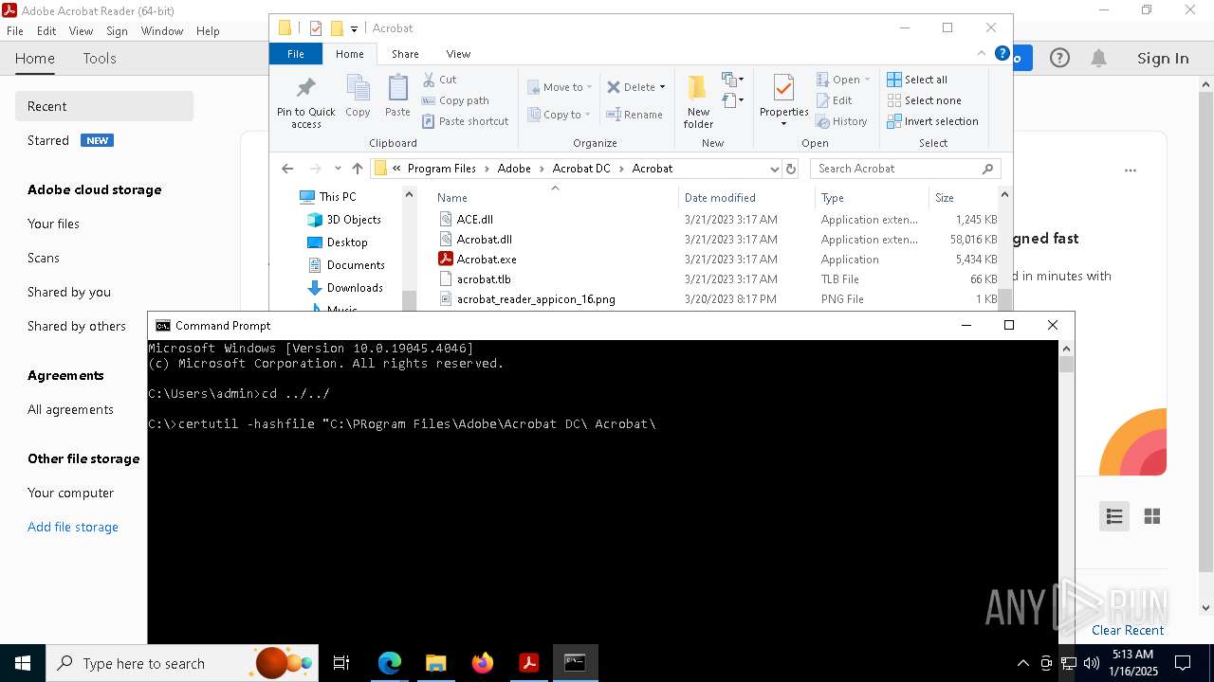
Task: Select Downloads in the navigation pane
Action: [x=355, y=288]
